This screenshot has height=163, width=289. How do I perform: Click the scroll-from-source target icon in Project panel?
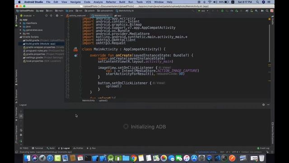[x=46, y=16]
